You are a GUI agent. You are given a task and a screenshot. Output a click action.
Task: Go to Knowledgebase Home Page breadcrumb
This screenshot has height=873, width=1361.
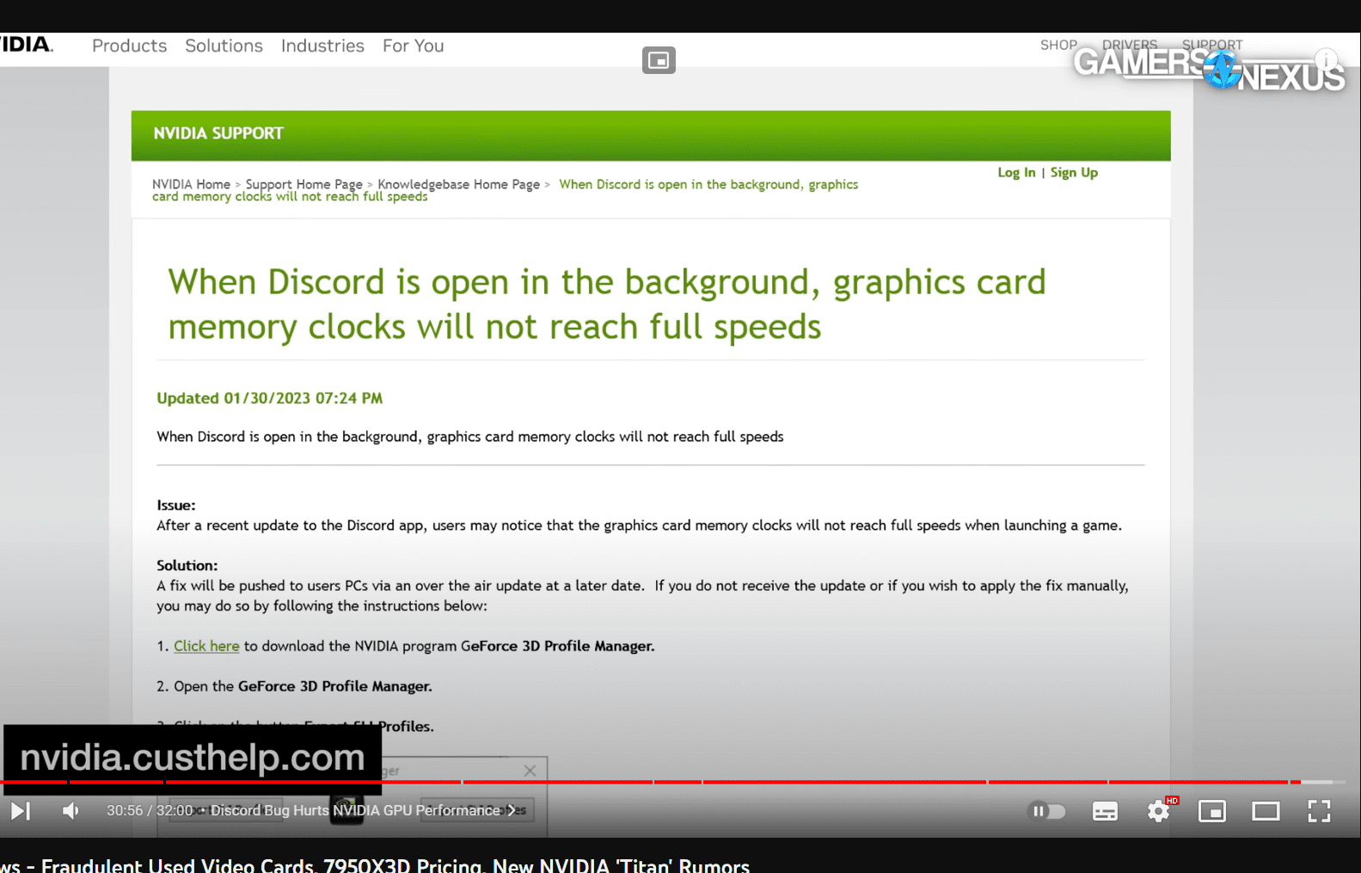click(x=459, y=184)
